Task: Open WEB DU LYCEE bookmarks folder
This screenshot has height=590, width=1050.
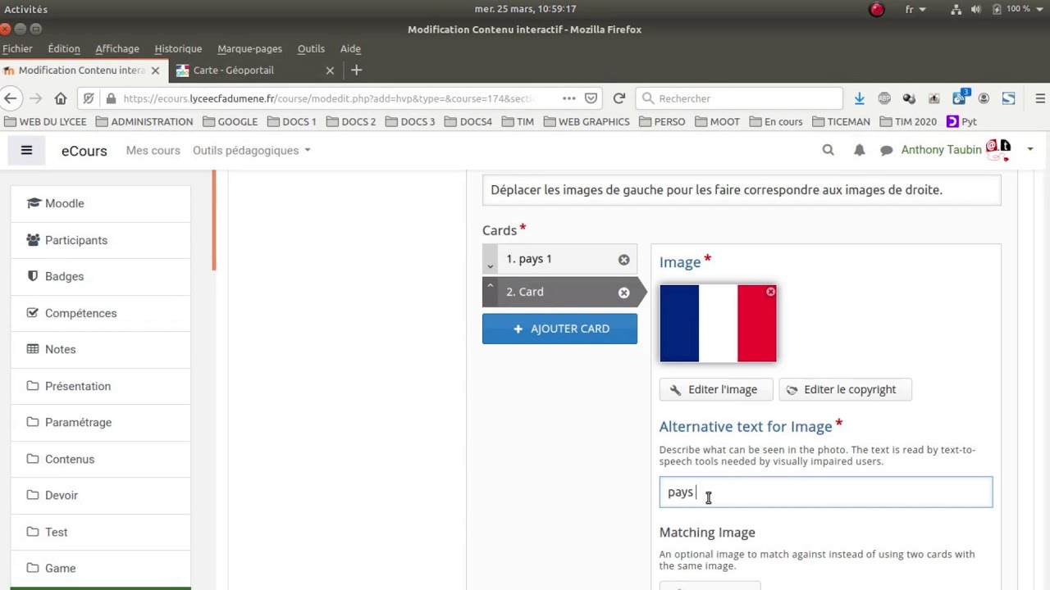Action: click(45, 121)
